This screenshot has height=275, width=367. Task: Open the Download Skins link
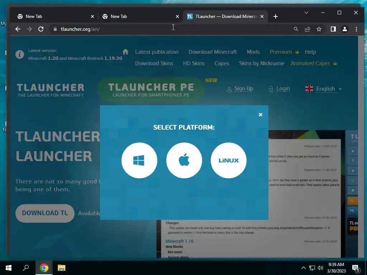coord(154,63)
